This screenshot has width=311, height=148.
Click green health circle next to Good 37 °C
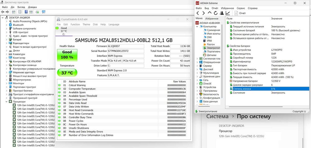tap(57, 28)
